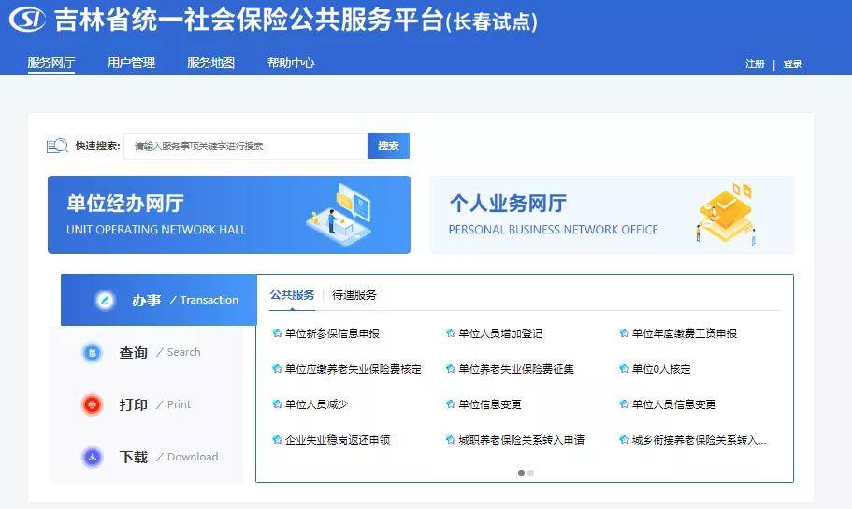
Task: Click the 登录 link
Action: [x=793, y=64]
